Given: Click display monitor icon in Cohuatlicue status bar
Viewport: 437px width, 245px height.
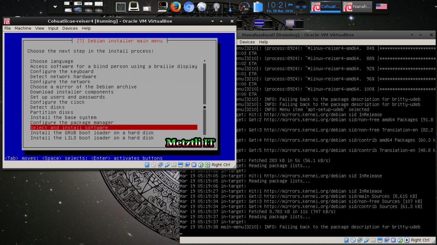Looking at the screenshot, I should [181, 165].
